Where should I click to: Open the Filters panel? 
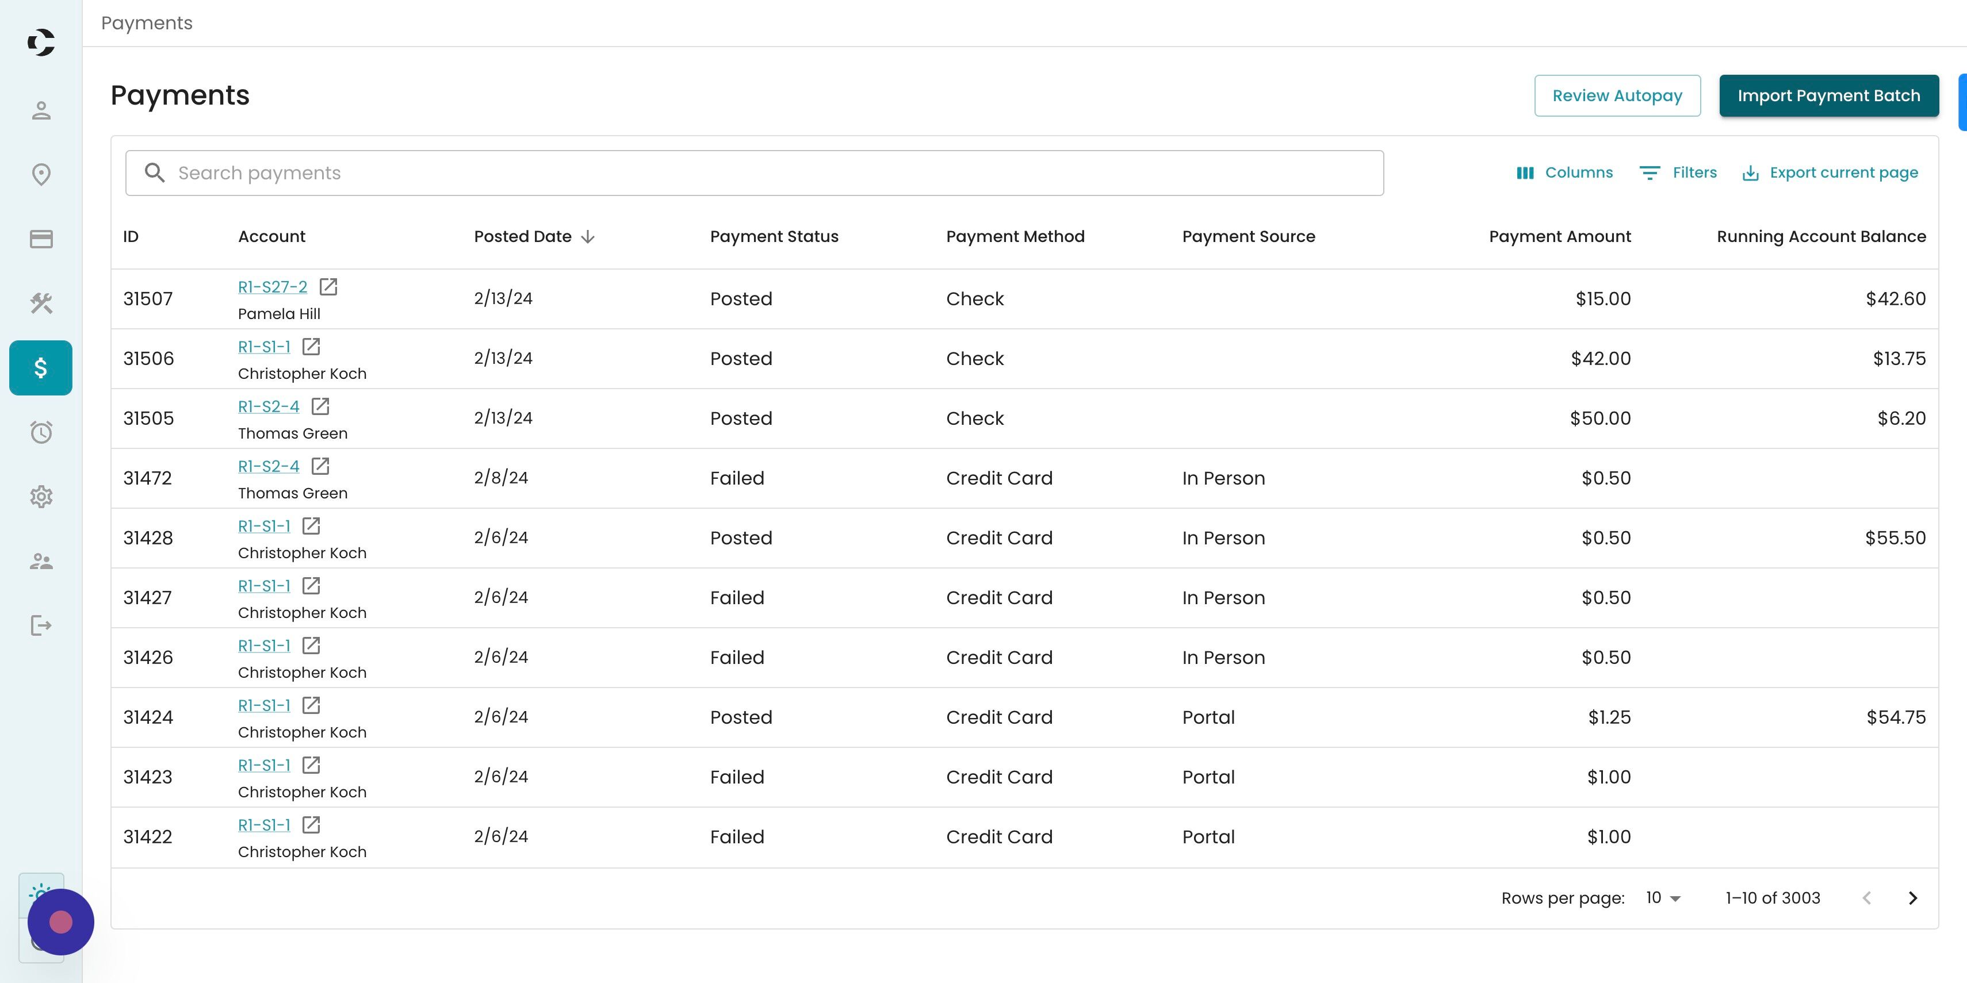pos(1678,173)
